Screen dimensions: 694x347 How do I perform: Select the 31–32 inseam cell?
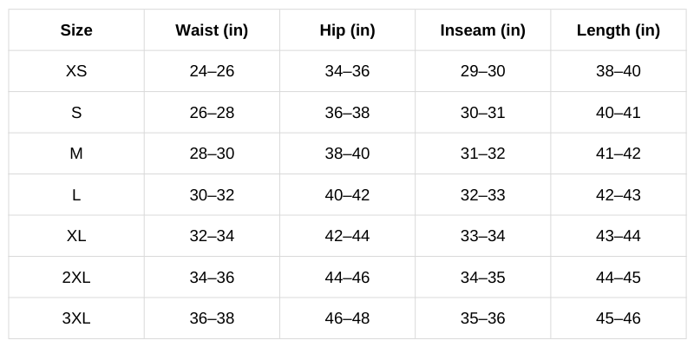click(482, 154)
